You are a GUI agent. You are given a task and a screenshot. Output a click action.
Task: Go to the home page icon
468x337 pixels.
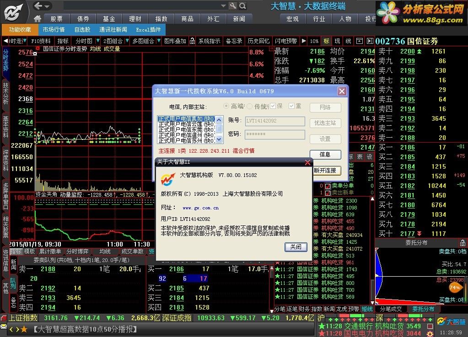tap(38, 19)
